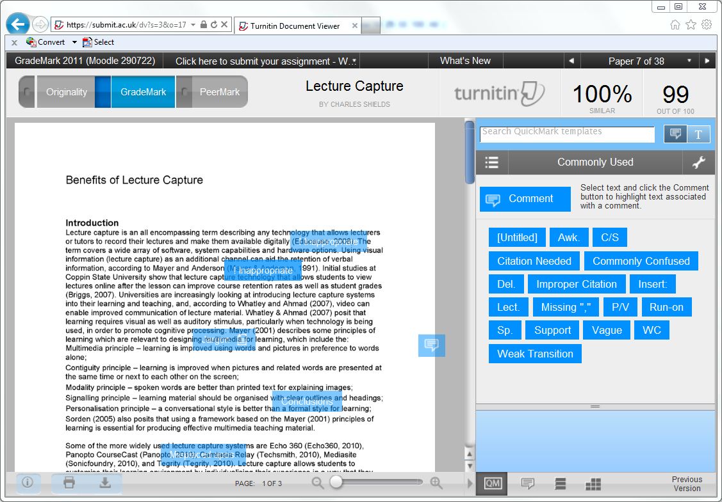Show the rubric grid icon

coord(593,484)
